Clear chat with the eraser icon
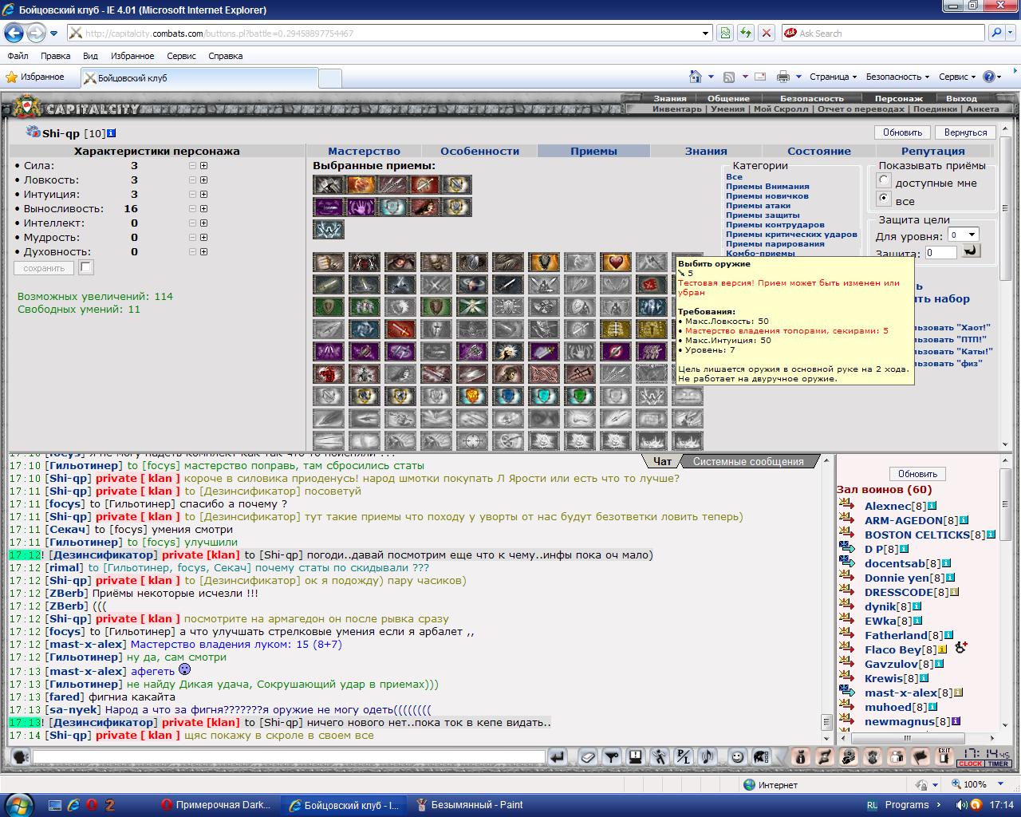This screenshot has height=817, width=1021. (589, 756)
